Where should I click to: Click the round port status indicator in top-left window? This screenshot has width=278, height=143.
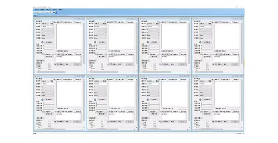coord(42,42)
